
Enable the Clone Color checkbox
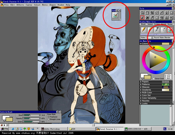click(154, 78)
